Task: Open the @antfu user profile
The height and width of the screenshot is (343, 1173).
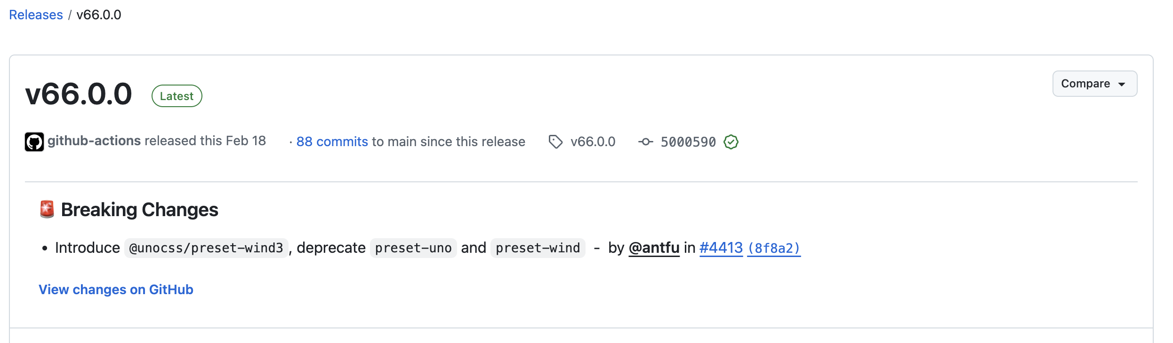Action: pos(654,248)
